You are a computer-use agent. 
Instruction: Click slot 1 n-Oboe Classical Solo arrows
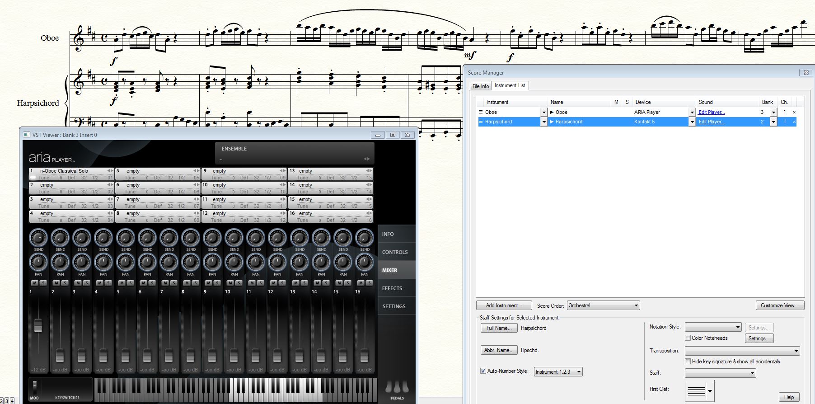[x=110, y=171]
